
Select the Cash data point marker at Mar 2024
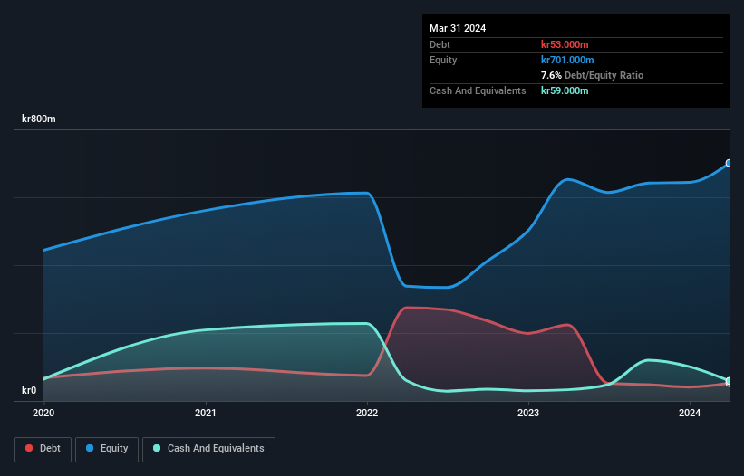[x=729, y=381]
